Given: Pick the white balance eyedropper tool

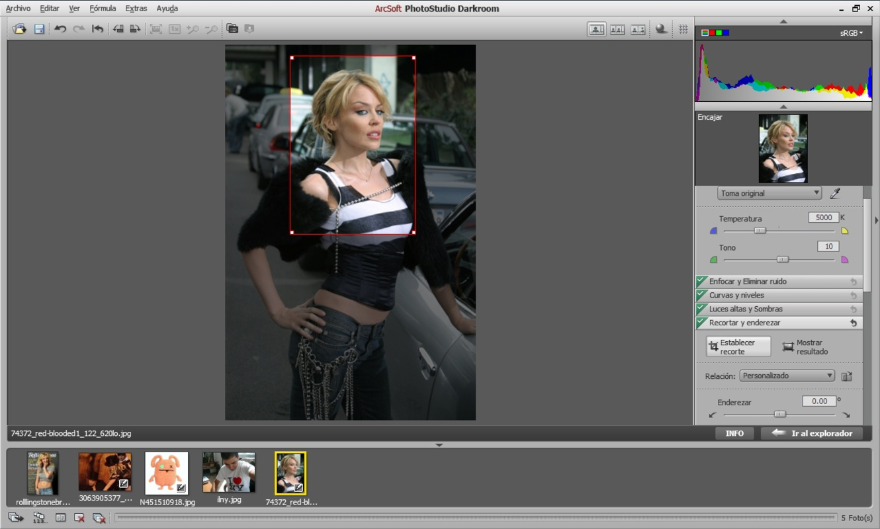Looking at the screenshot, I should coord(835,194).
